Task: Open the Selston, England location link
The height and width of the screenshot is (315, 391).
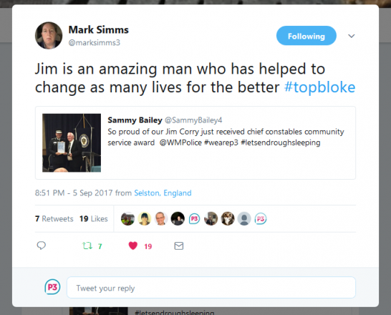Action: (163, 193)
